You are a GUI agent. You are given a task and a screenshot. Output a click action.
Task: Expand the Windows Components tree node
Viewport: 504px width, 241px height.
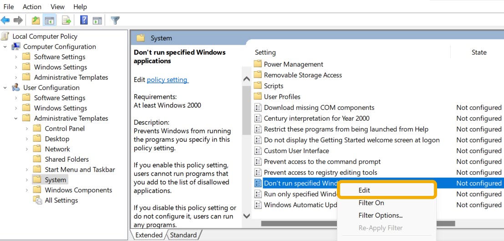click(27, 190)
